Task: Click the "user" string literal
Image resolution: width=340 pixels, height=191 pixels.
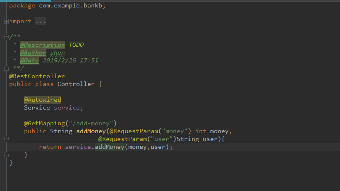Action: tap(162, 139)
